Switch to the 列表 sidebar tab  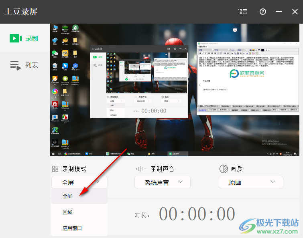click(24, 65)
